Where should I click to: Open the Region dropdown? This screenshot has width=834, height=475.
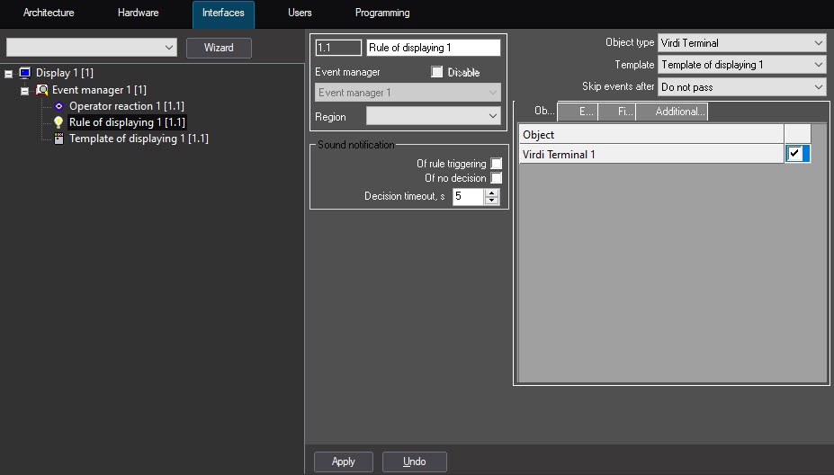433,116
